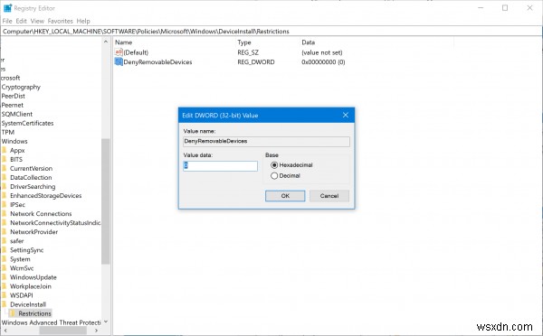
Task: Select Windows Advanced Threat Protection key
Action: [51, 322]
